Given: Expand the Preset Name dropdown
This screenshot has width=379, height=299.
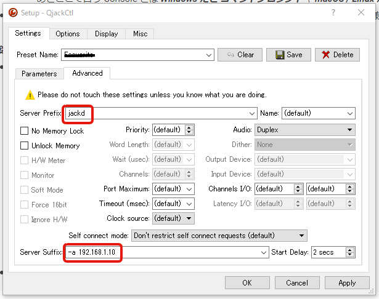Looking at the screenshot, I should point(209,55).
